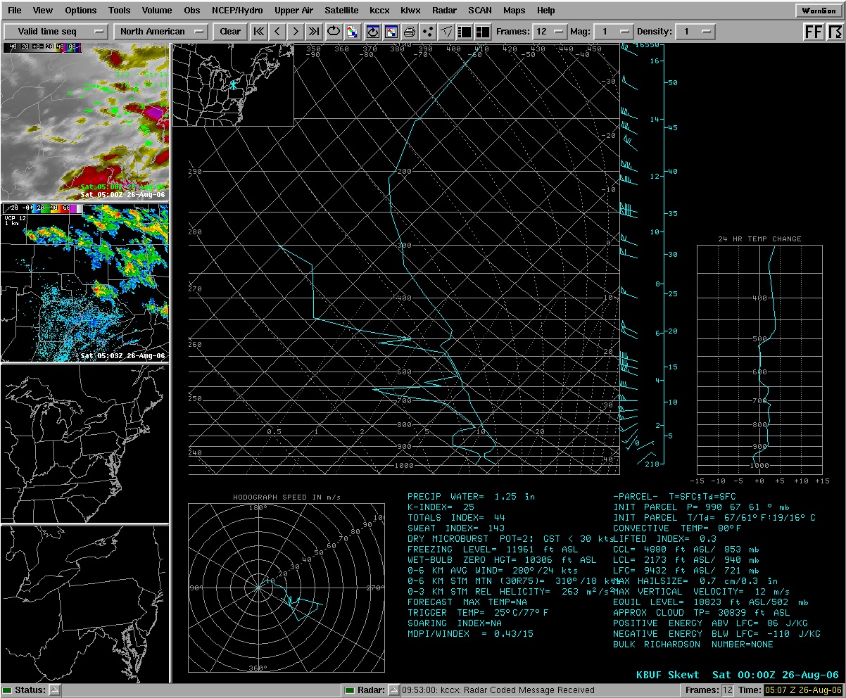Screen dimensions: 846x698
Task: Select the radar reflectivity small pane
Action: [85, 283]
